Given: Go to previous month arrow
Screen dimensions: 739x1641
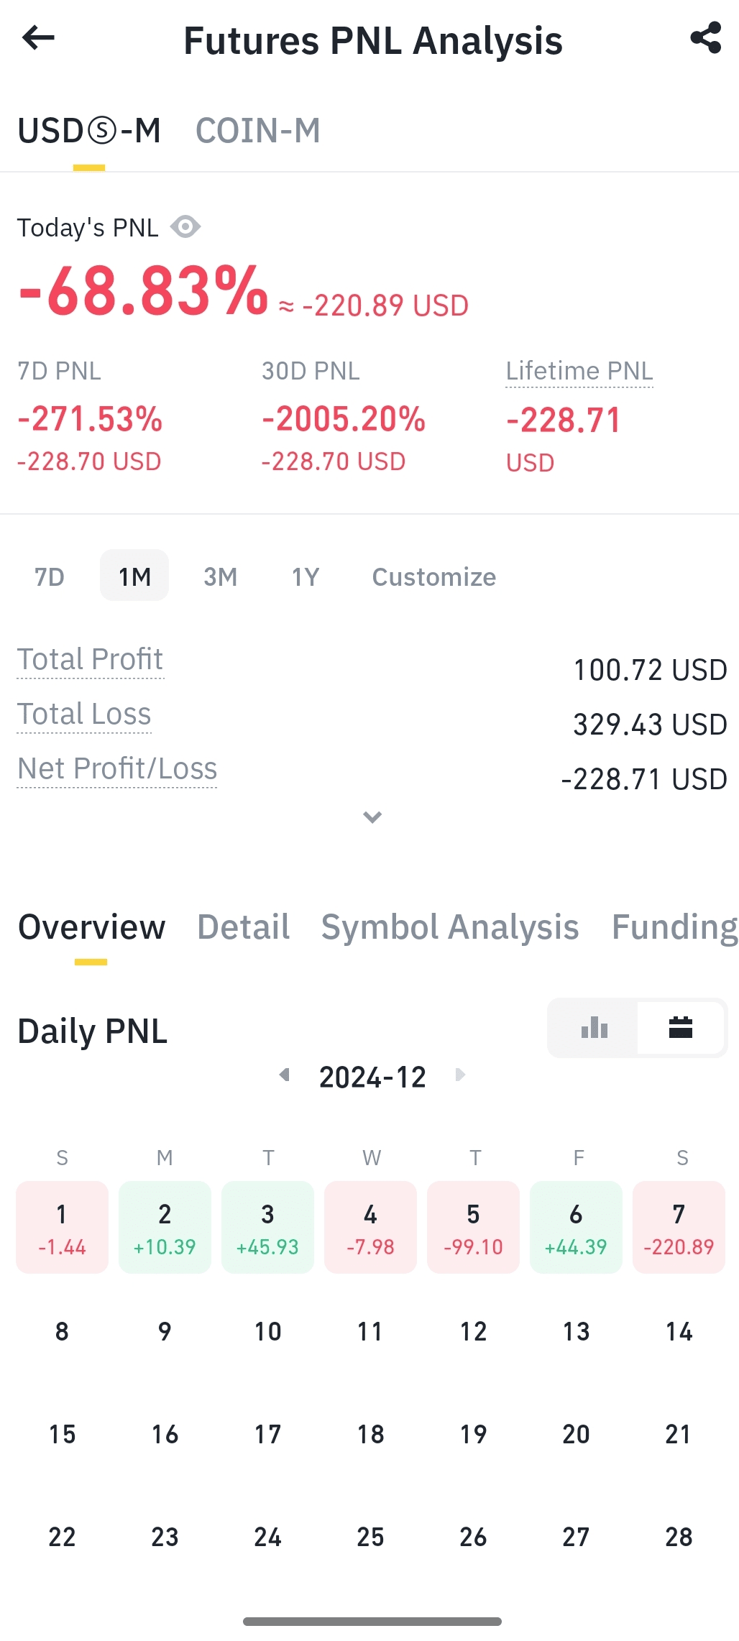Looking at the screenshot, I should [x=285, y=1075].
